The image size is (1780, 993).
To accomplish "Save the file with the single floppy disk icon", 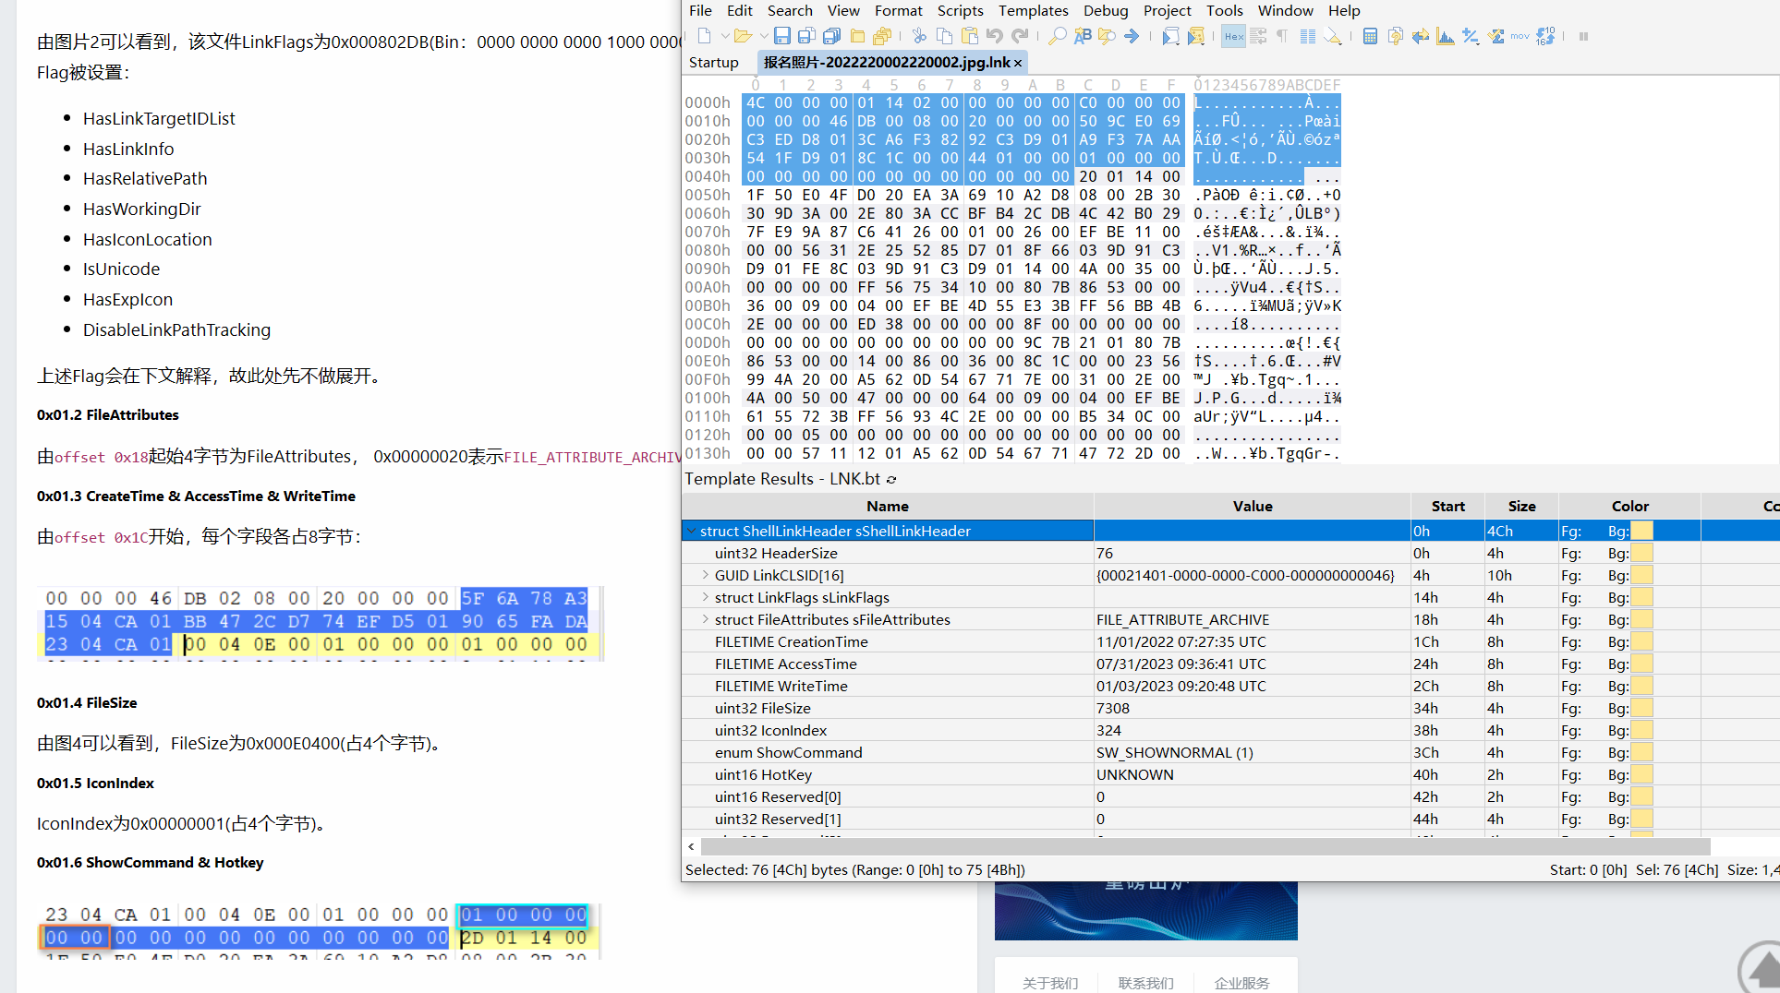I will pos(781,36).
